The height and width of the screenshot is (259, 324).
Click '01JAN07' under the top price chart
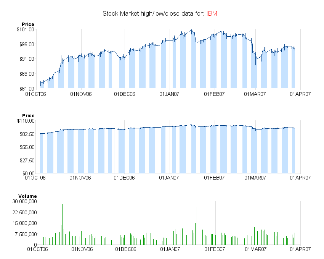coord(169,94)
